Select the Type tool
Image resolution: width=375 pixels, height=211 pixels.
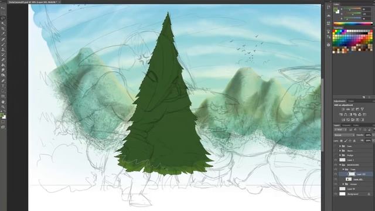tap(3, 86)
